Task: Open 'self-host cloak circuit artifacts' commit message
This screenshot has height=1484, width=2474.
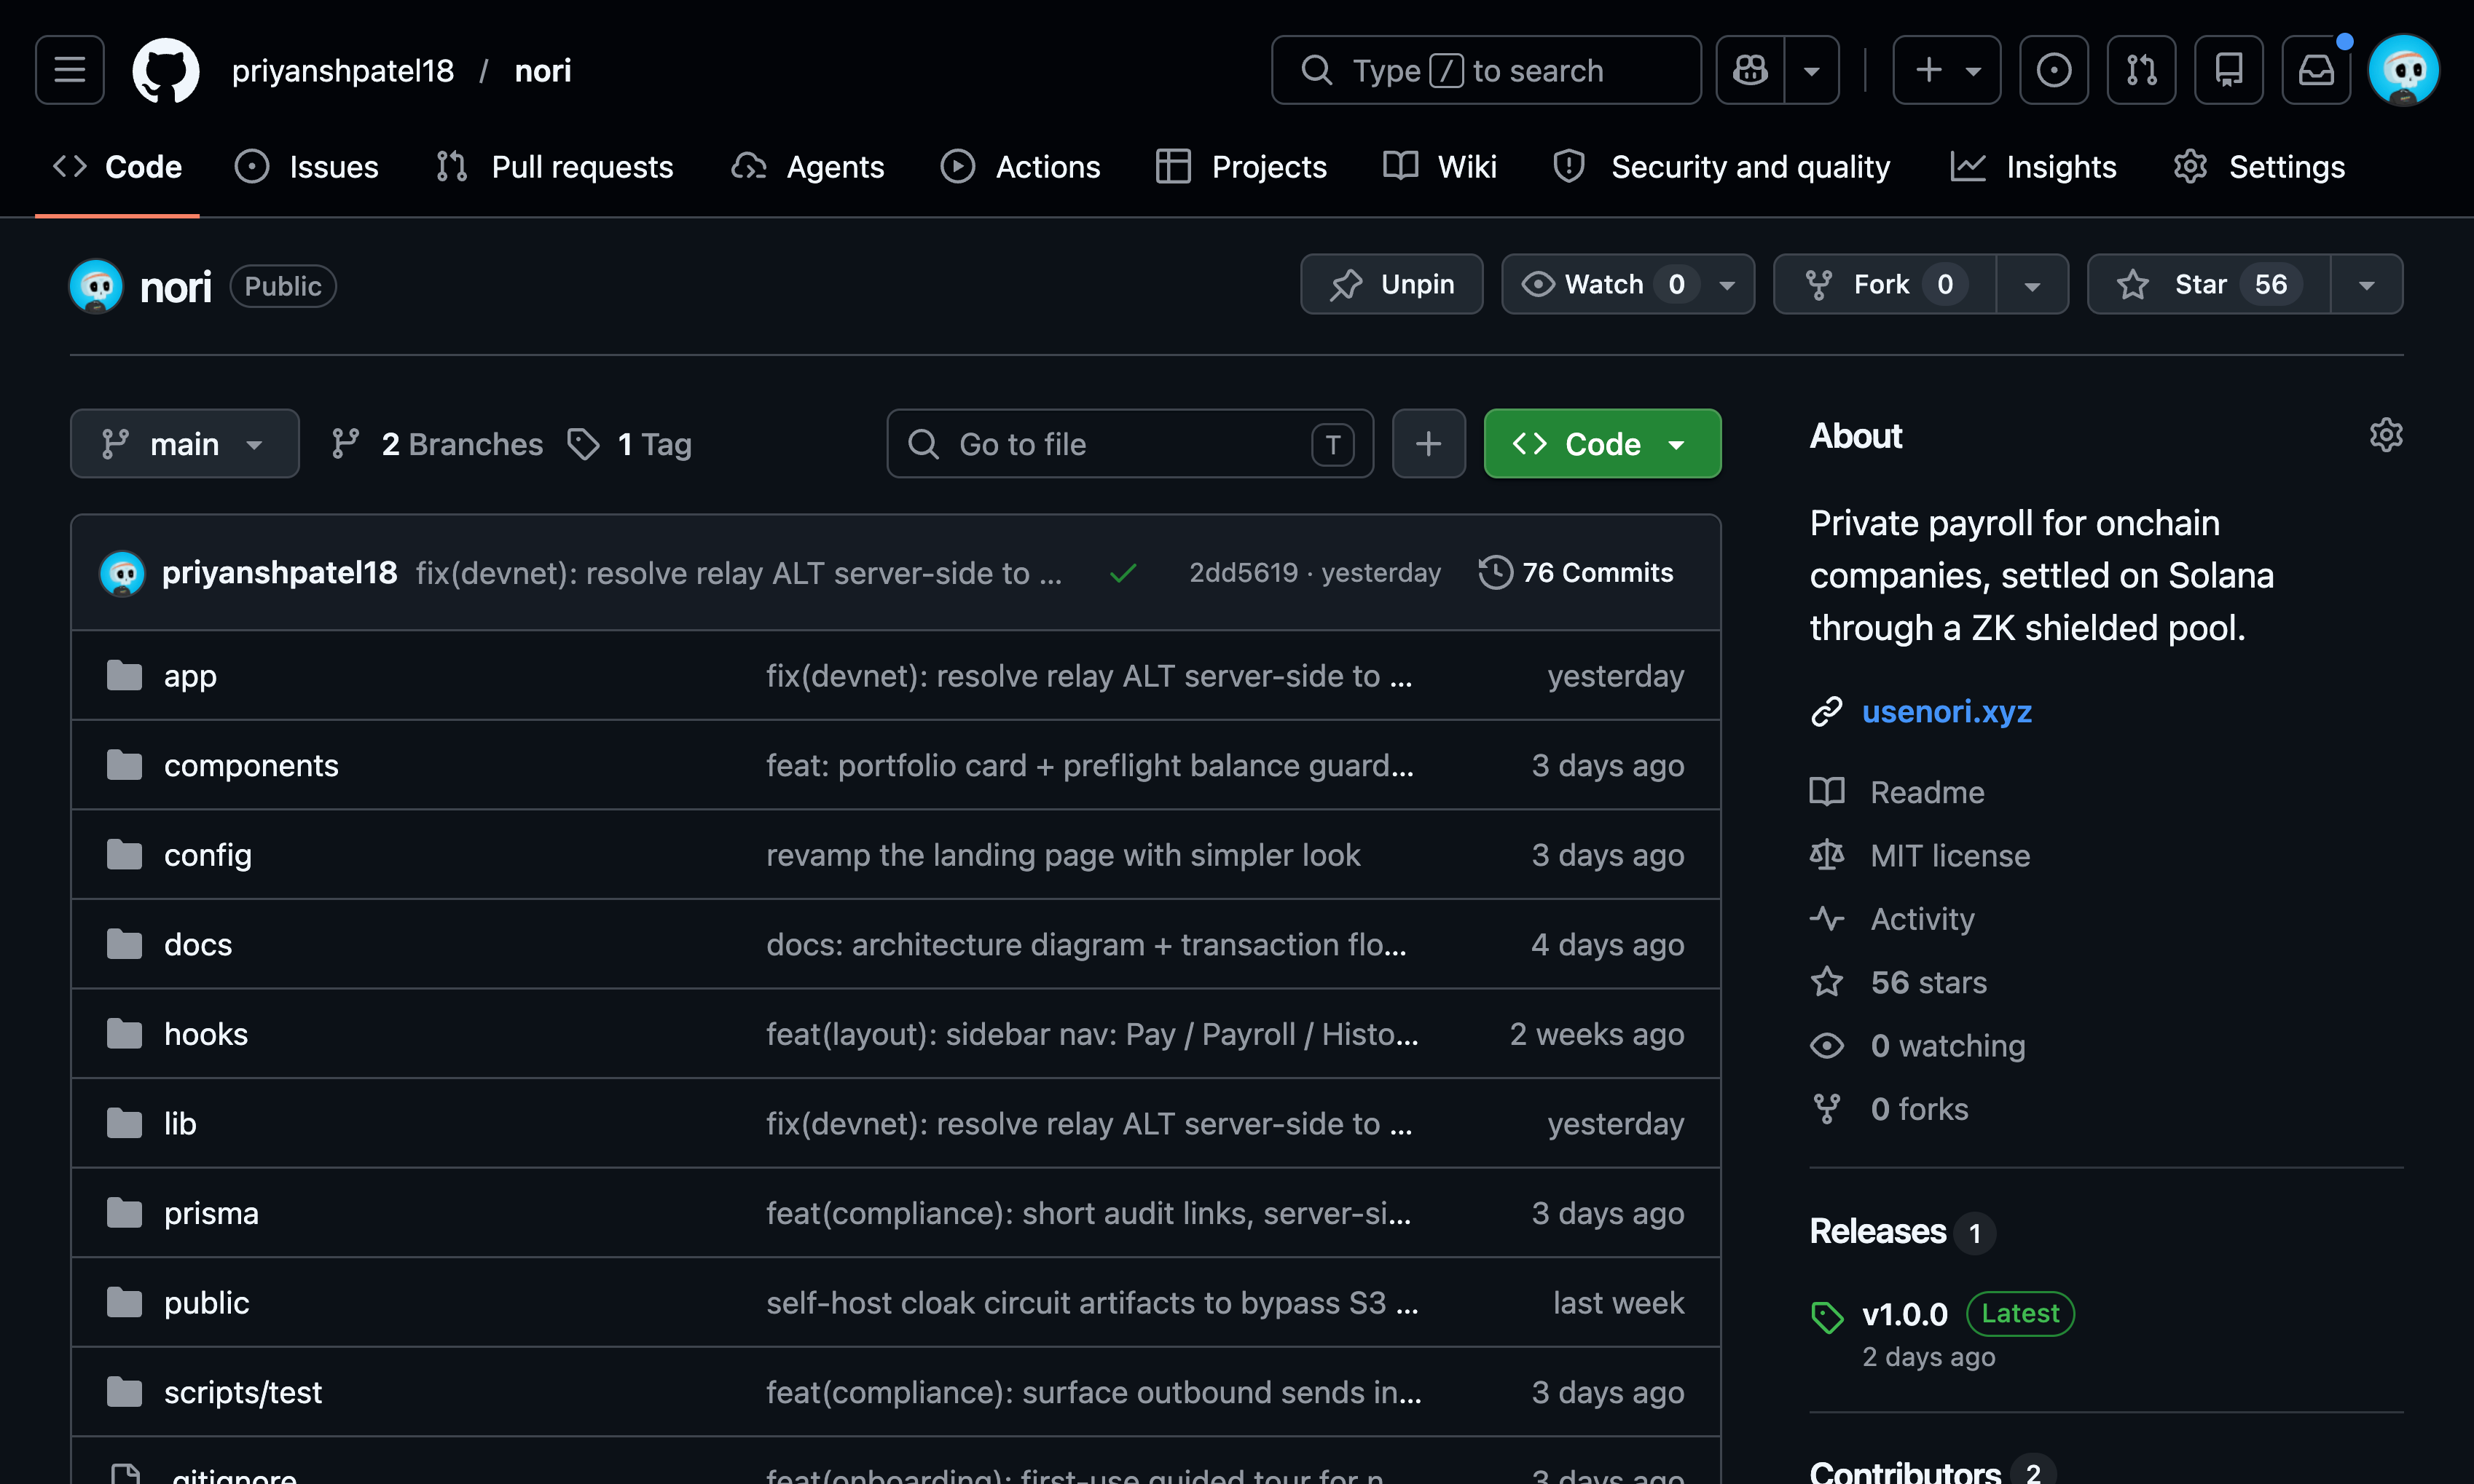Action: (1091, 1303)
